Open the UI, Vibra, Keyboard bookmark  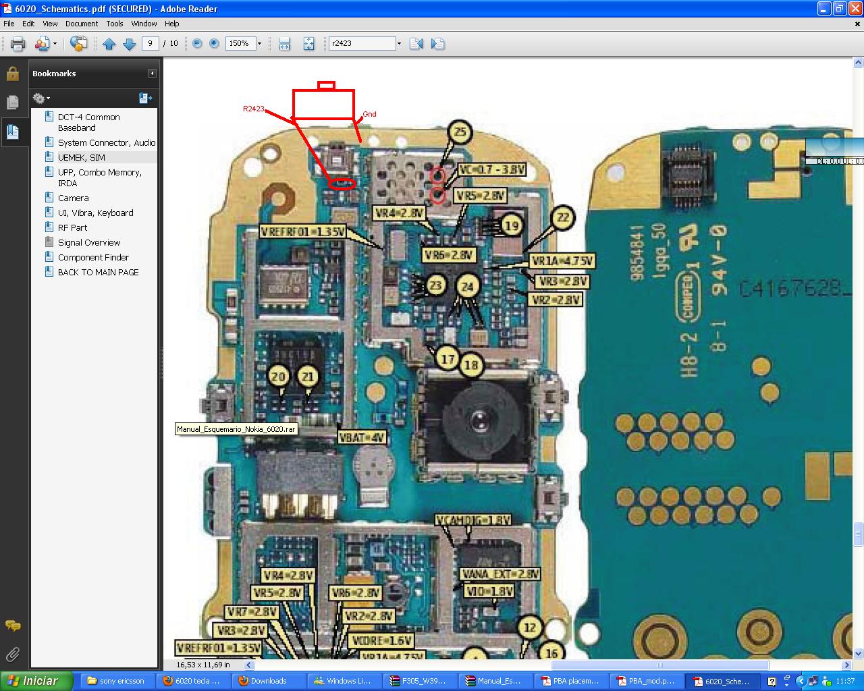[95, 213]
